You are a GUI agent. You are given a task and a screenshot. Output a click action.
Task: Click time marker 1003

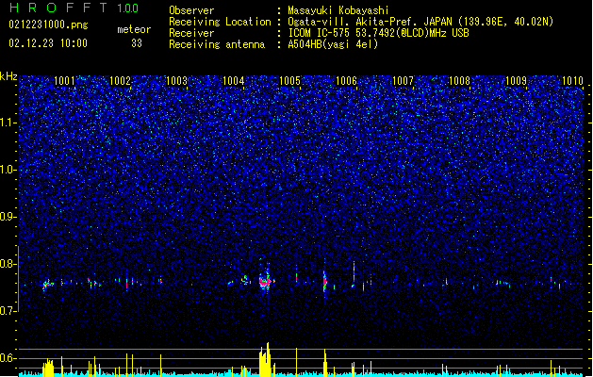point(176,81)
